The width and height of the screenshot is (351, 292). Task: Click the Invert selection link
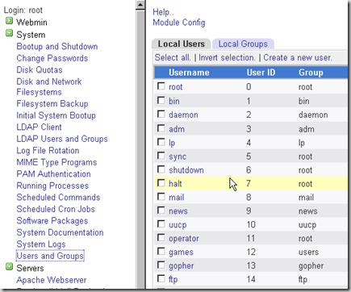point(227,57)
